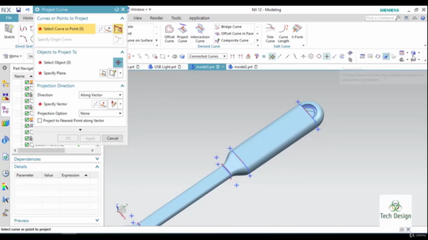This screenshot has width=428, height=240.
Task: Select the Intersection Curve tool
Action: [x=200, y=33]
